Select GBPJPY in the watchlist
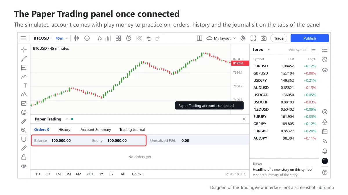Screen dimensions: 348x195 (x=284, y=124)
